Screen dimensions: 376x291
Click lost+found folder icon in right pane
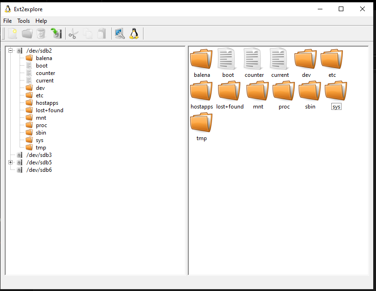pos(229,91)
